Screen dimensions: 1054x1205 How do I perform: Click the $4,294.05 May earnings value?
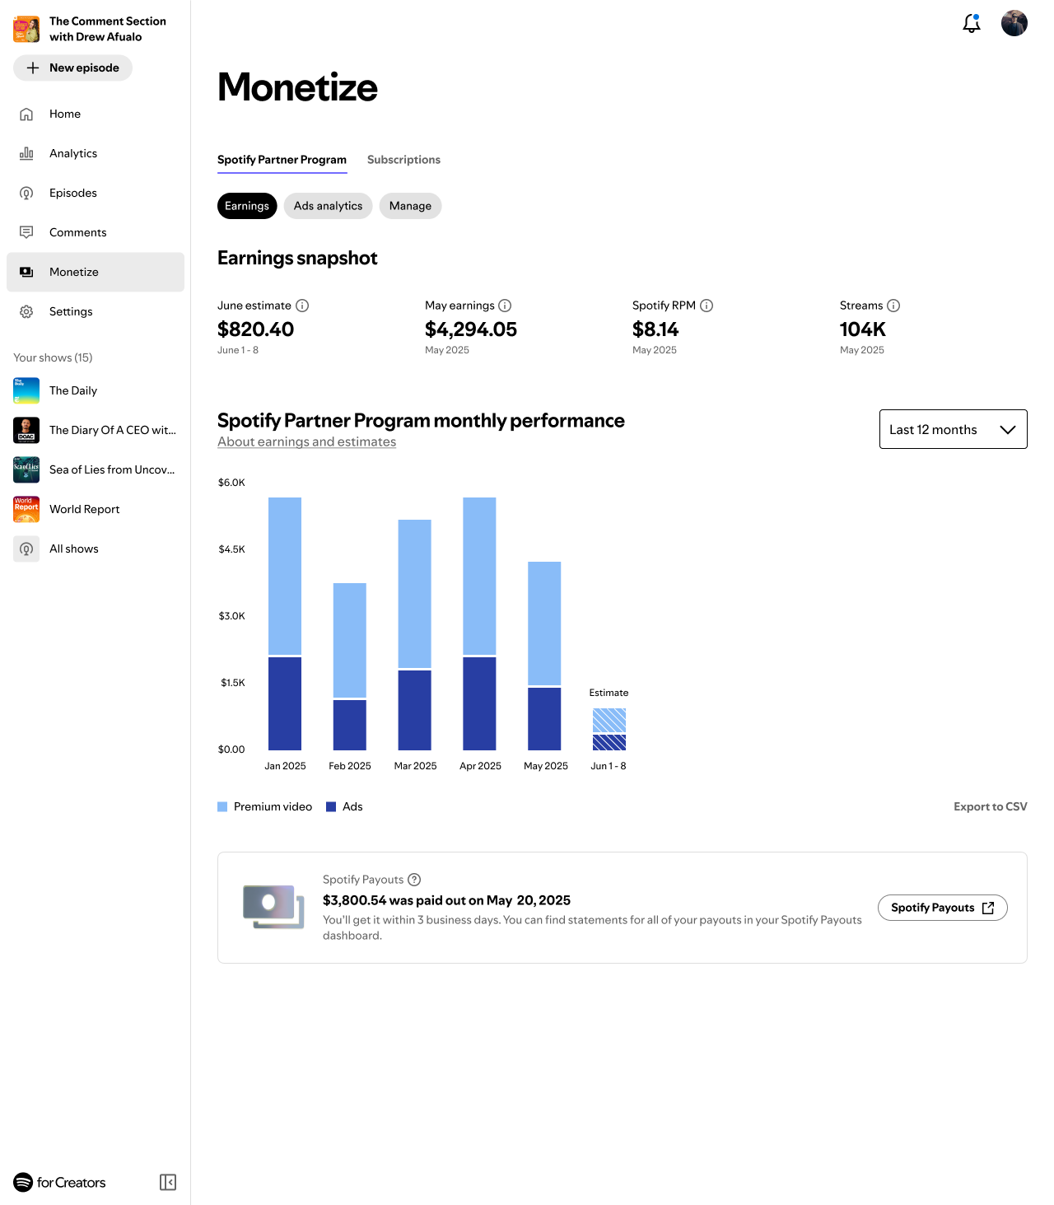pos(471,329)
